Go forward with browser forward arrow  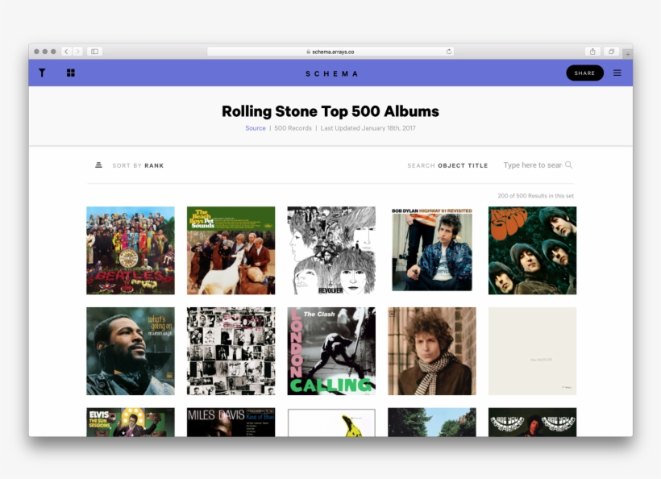[77, 52]
